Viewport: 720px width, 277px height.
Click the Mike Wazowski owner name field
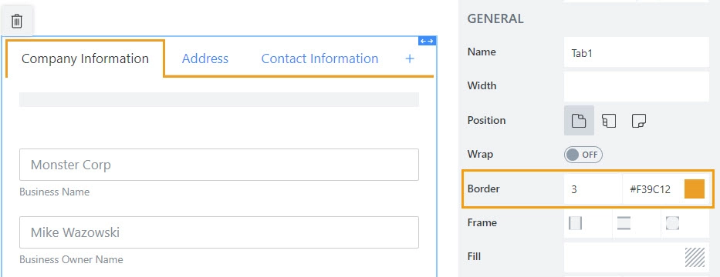click(219, 232)
